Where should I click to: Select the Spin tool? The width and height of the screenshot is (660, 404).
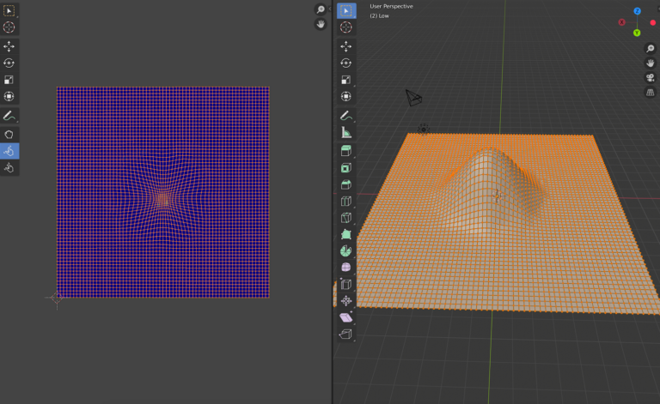346,251
